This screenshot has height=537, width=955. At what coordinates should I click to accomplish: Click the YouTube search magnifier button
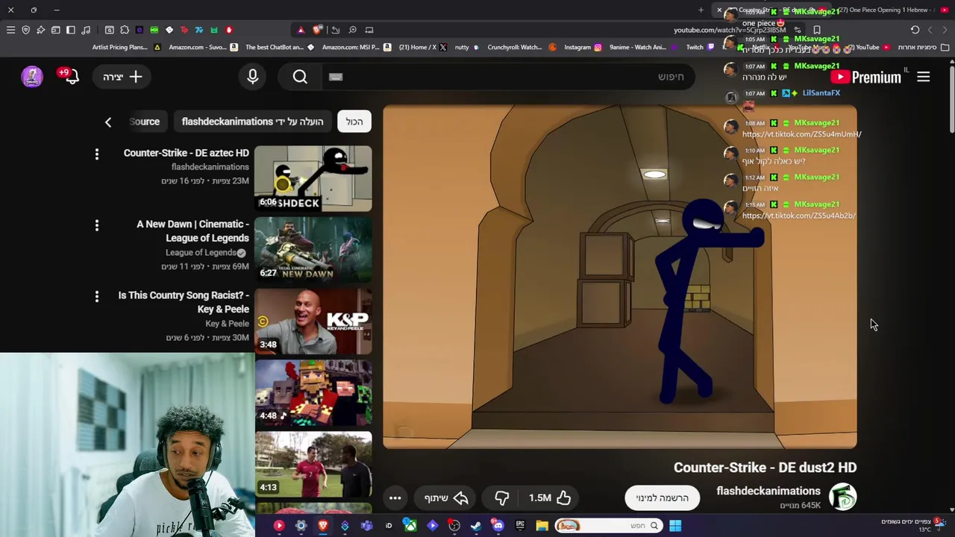(x=300, y=77)
